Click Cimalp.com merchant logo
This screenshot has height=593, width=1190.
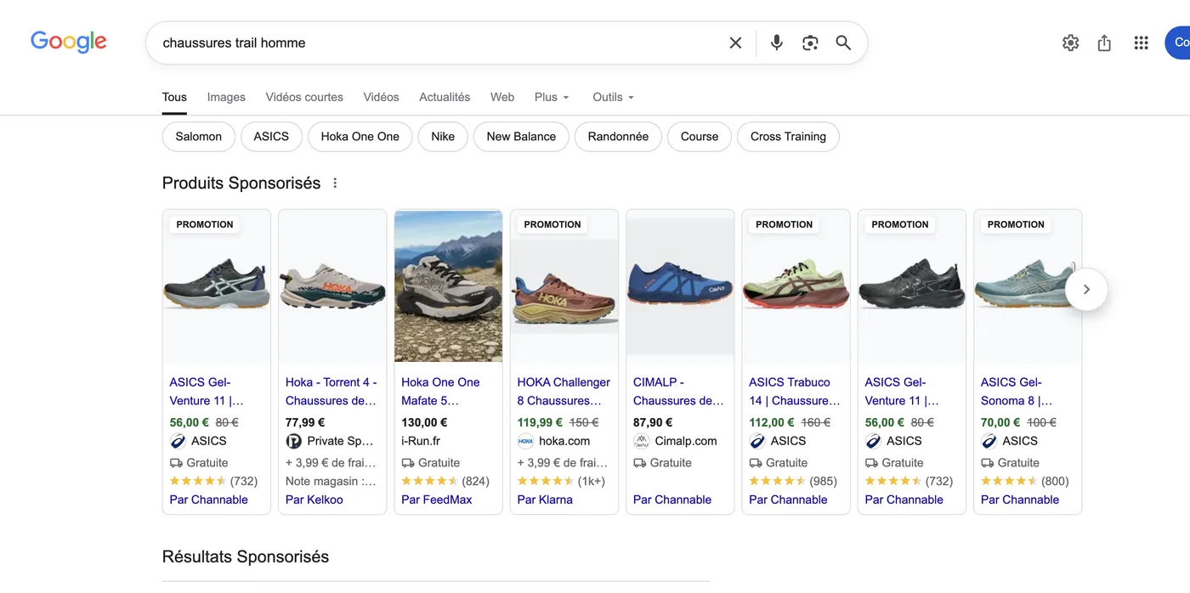[x=642, y=441]
